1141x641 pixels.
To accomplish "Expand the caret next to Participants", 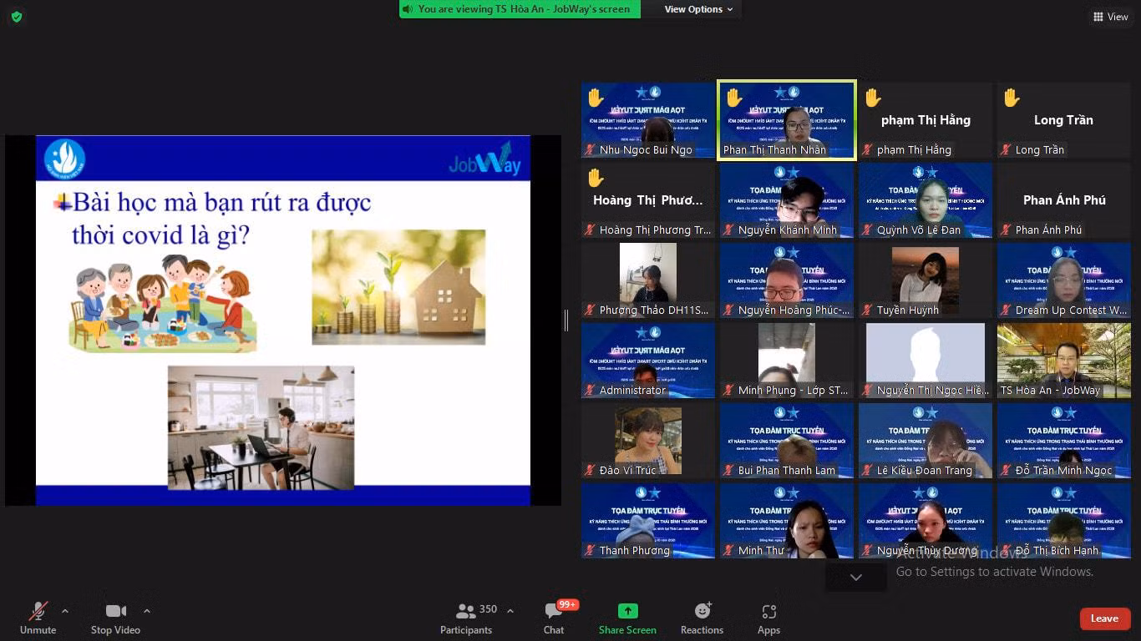I will [510, 611].
